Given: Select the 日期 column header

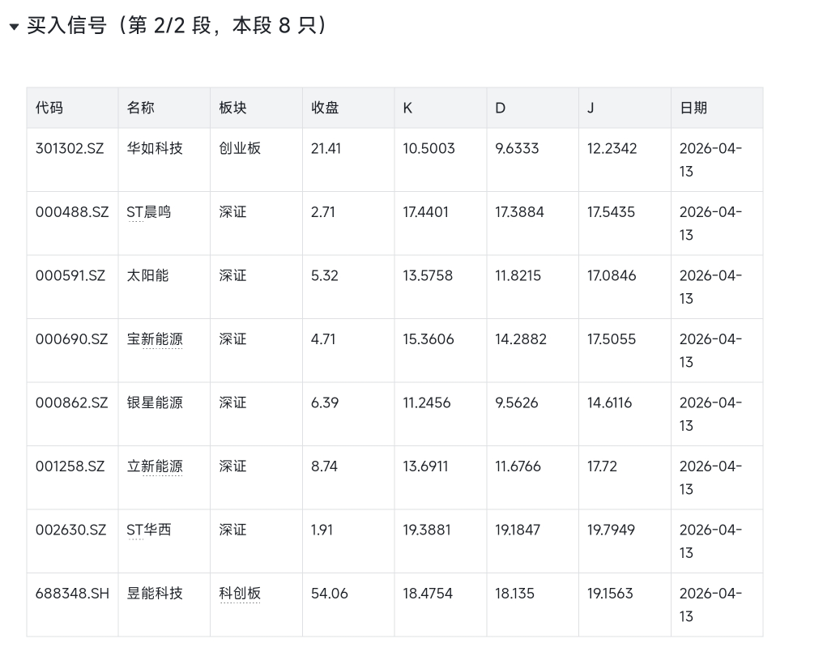Looking at the screenshot, I should pyautogui.click(x=693, y=108).
